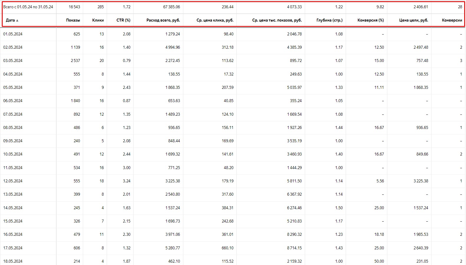Click the Глубина (стр.) column header
Image resolution: width=466 pixels, height=265 pixels.
point(329,20)
